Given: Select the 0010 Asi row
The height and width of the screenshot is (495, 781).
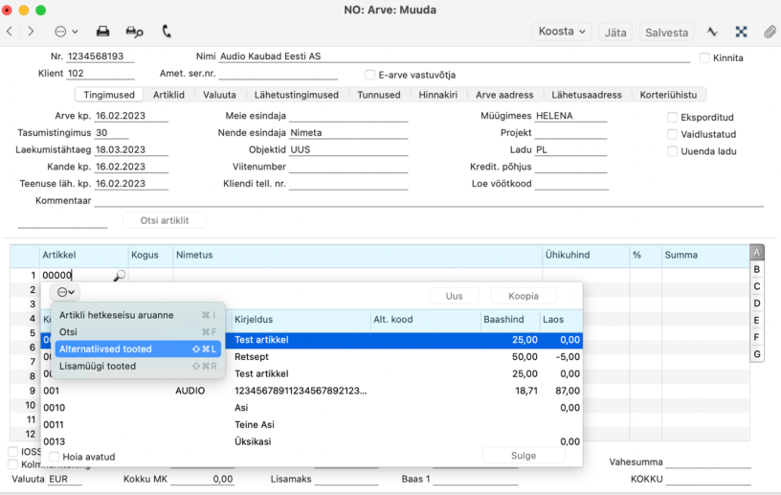Looking at the screenshot, I should pos(312,408).
